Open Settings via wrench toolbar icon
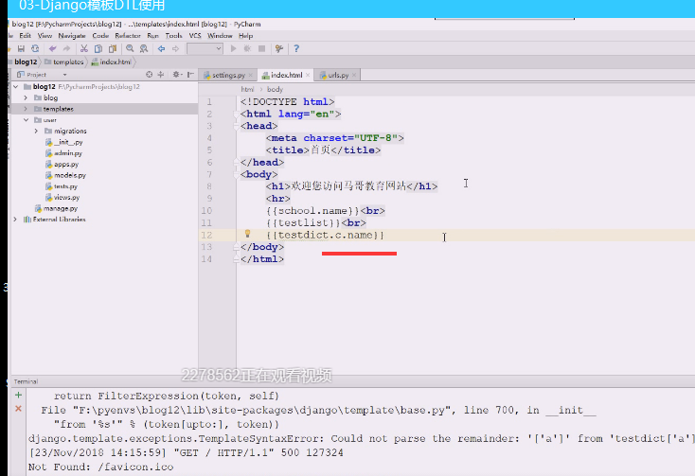Viewport: 695px width, 476px height. [278, 48]
